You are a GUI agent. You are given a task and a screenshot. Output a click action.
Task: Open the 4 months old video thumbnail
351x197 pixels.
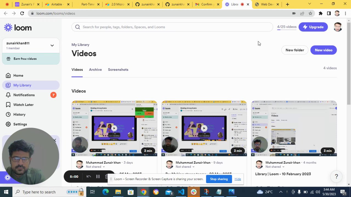[x=294, y=128]
